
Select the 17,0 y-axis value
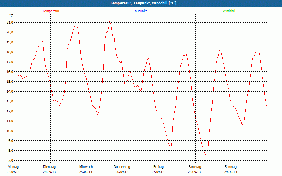10,62
